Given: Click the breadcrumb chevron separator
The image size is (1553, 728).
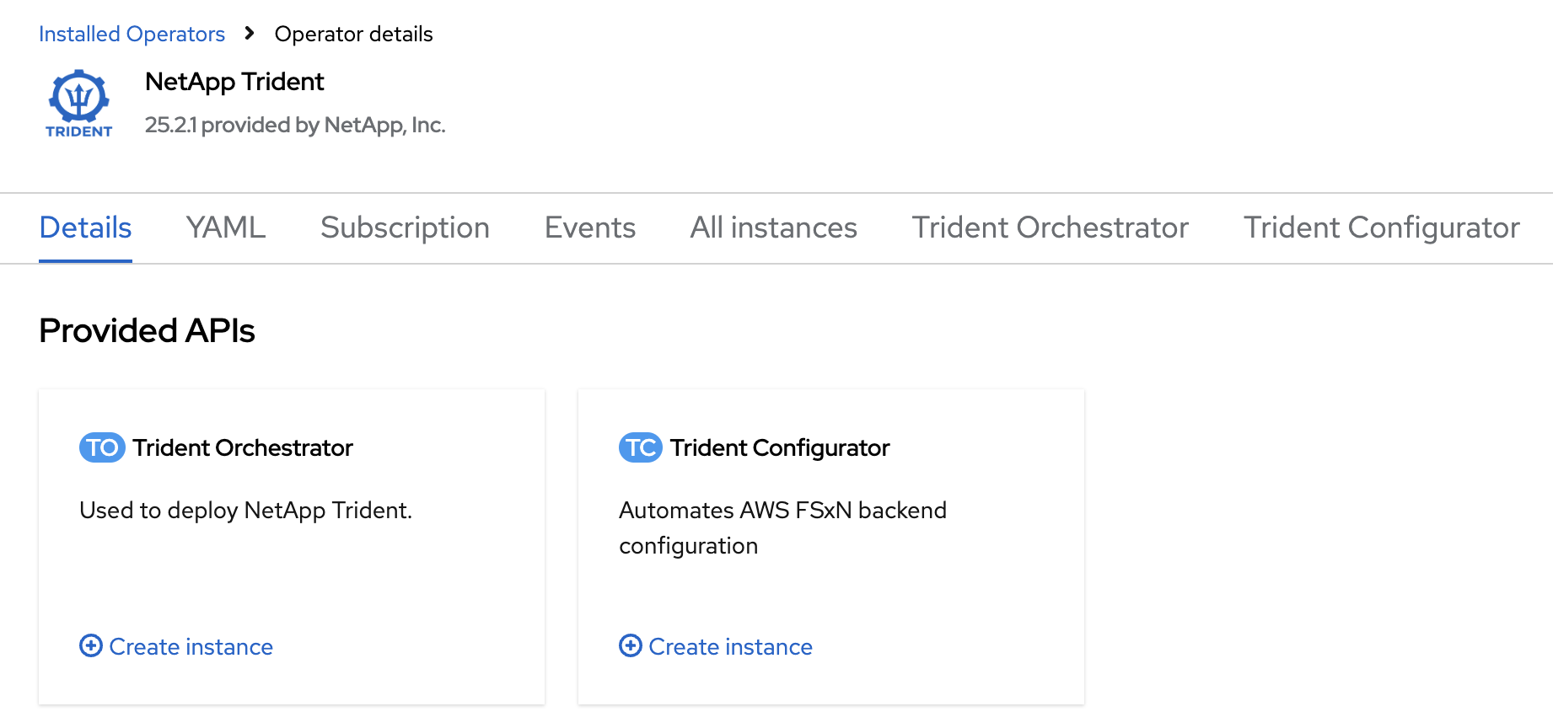Looking at the screenshot, I should pos(250,34).
